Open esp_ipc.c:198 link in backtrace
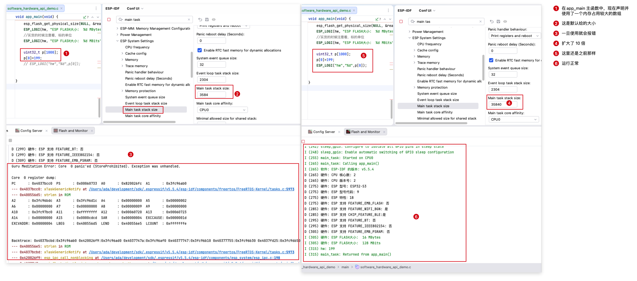637x281 pixels. pos(190,258)
